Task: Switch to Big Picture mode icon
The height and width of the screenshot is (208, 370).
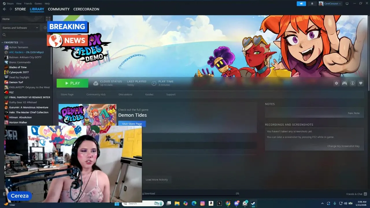Action: point(347,3)
